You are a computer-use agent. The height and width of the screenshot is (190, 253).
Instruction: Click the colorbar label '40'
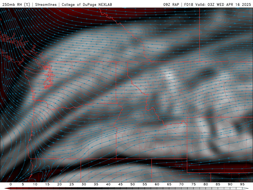(x=108, y=184)
